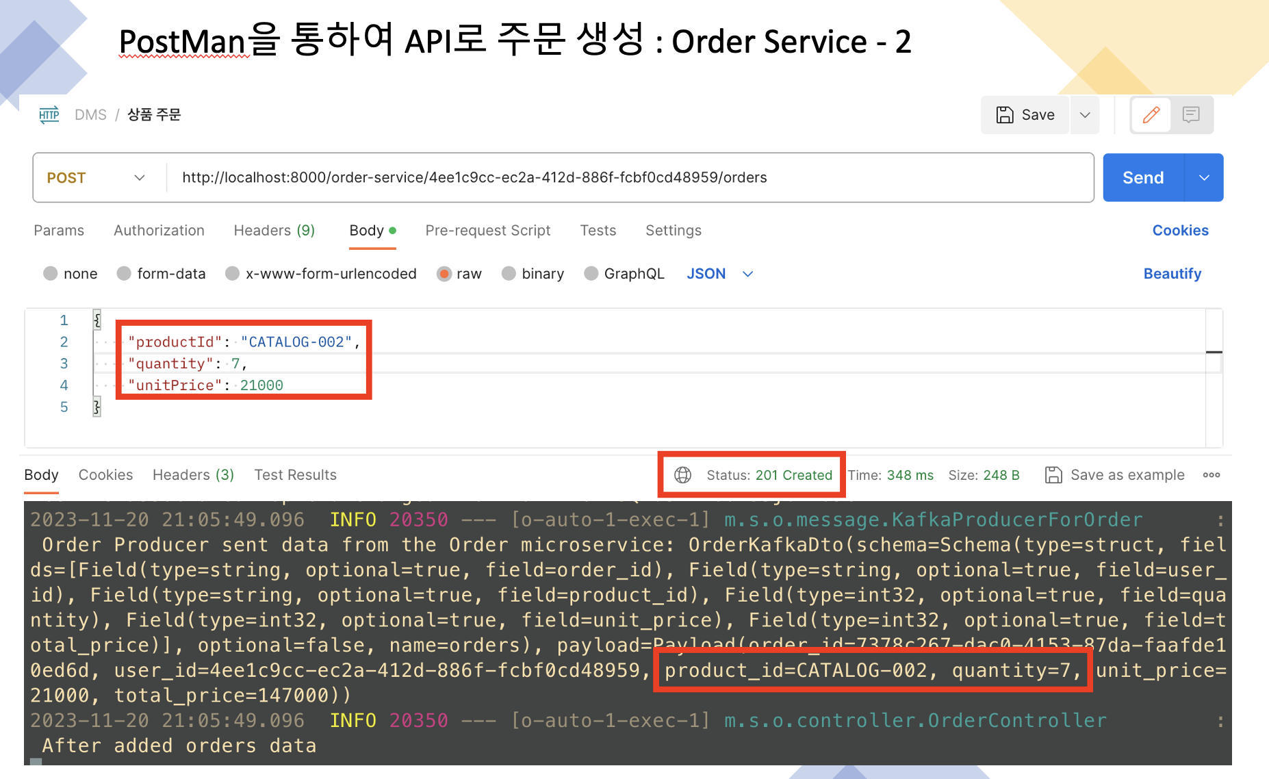Select the GraphQL body type
The width and height of the screenshot is (1269, 779).
click(591, 274)
